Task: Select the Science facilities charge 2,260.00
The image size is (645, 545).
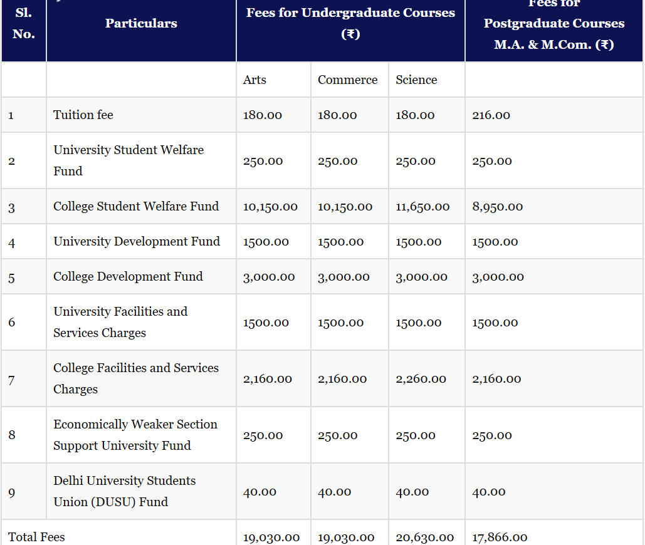Action: (x=421, y=379)
